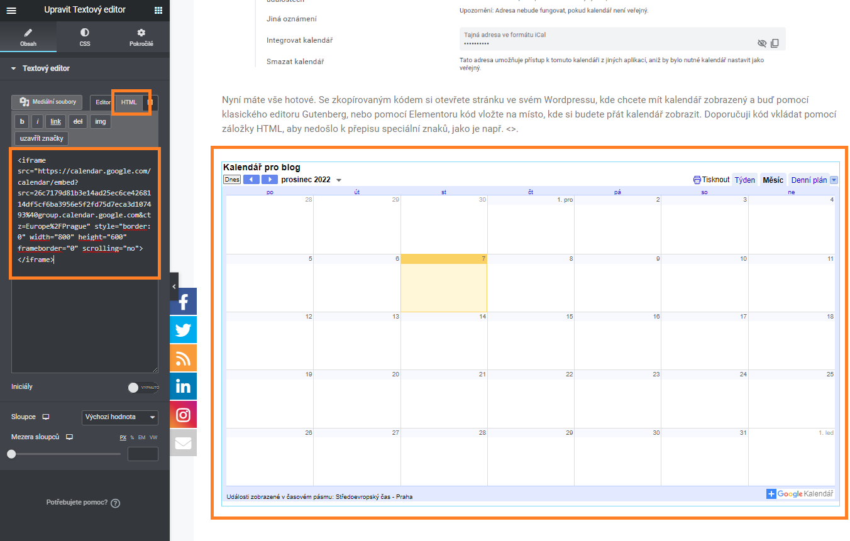Select VW unit for column gap

tap(153, 437)
